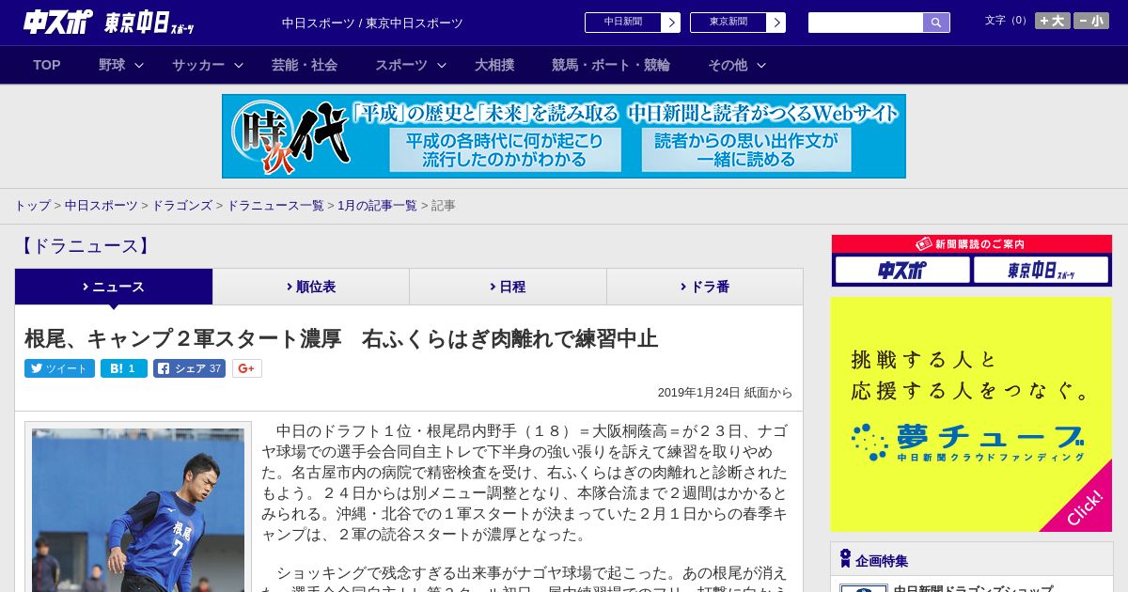
Task: Click the Chunichi Sports logo
Action: (57, 23)
